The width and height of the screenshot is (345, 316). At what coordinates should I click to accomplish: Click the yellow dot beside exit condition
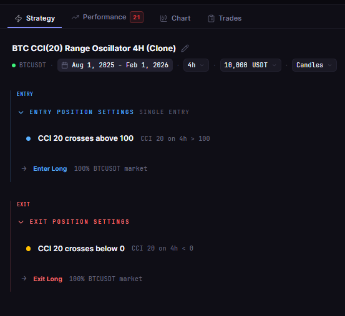click(x=28, y=249)
